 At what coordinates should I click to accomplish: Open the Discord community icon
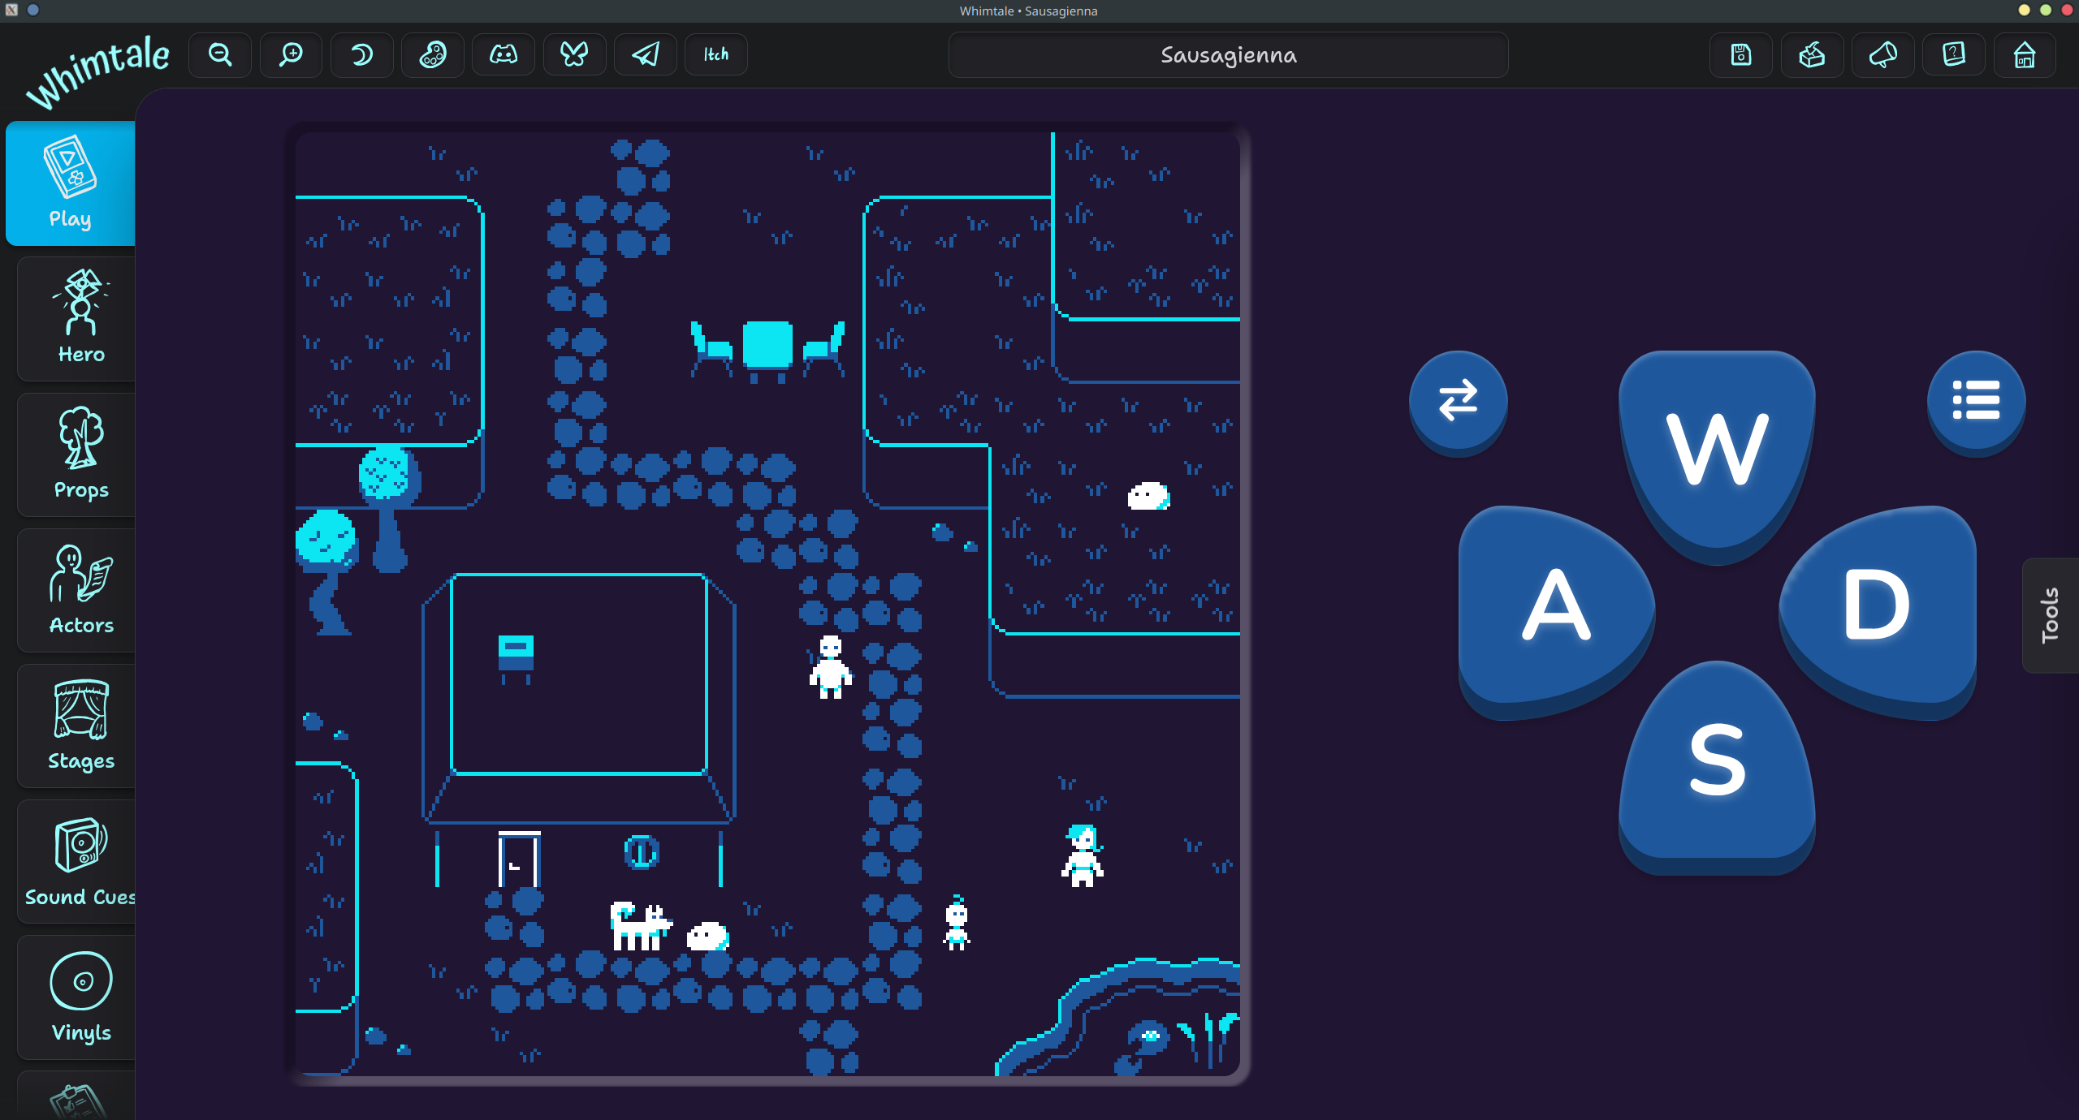tap(504, 54)
